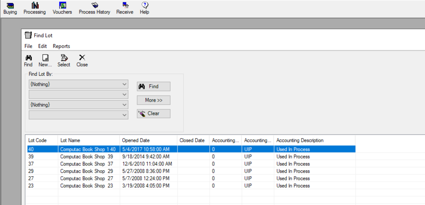Image resolution: width=425 pixels, height=205 pixels.
Task: Open the Processing module icon
Action: [x=35, y=8]
